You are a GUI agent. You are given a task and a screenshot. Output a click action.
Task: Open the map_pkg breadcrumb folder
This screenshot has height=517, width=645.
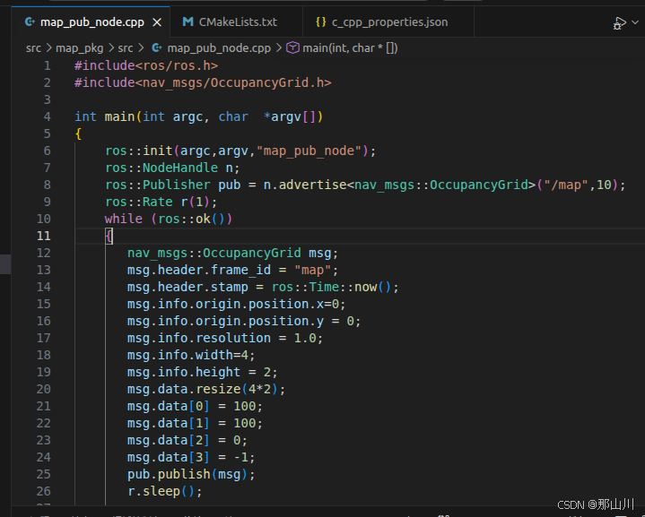point(79,48)
